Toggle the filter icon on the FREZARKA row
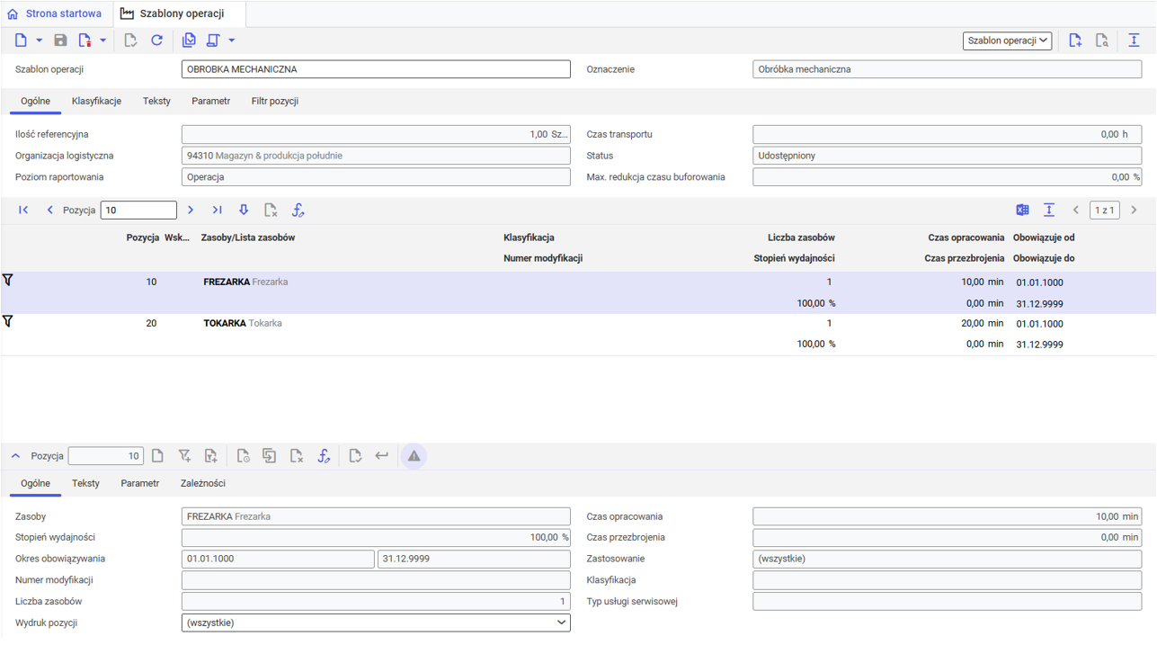The height and width of the screenshot is (645, 1157). [8, 281]
